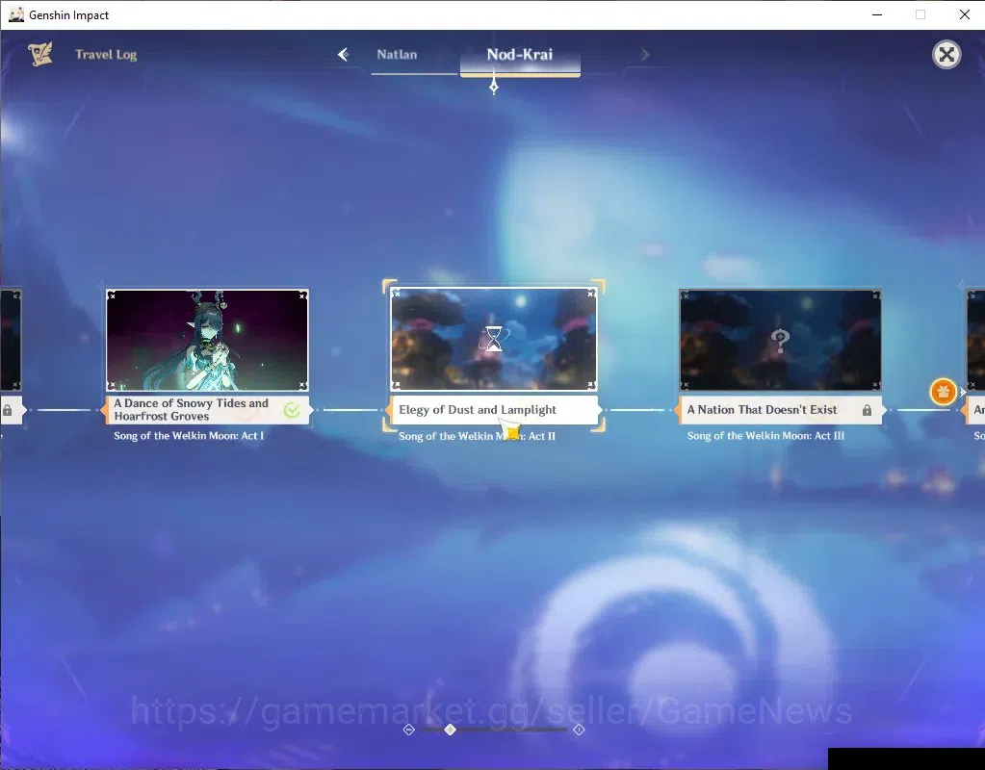Click Song of the Welkin Moon: Act II label
The width and height of the screenshot is (985, 770).
tap(477, 436)
